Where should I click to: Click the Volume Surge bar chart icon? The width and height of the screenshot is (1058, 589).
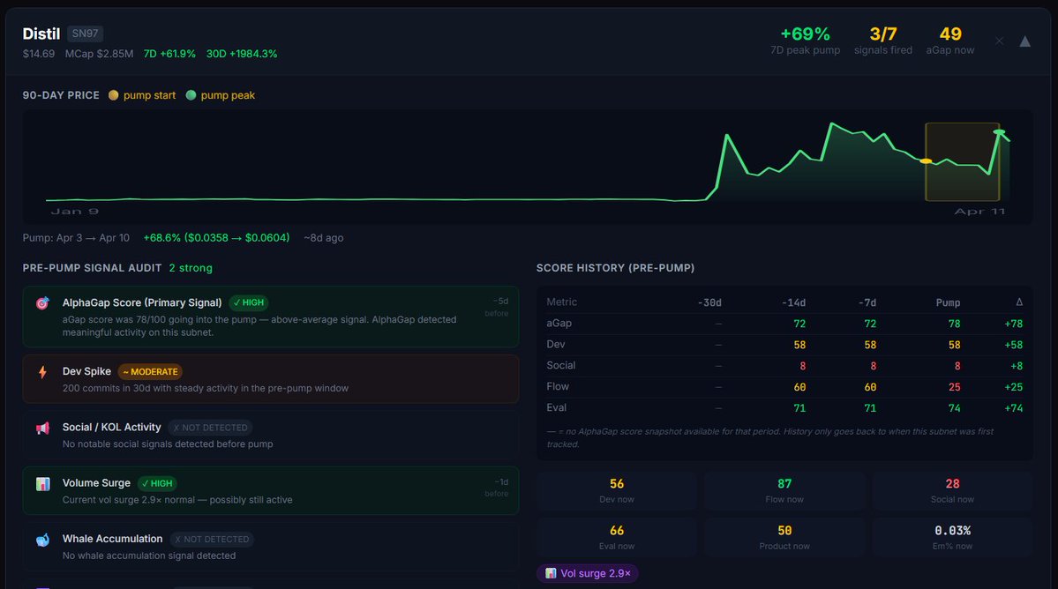click(42, 484)
